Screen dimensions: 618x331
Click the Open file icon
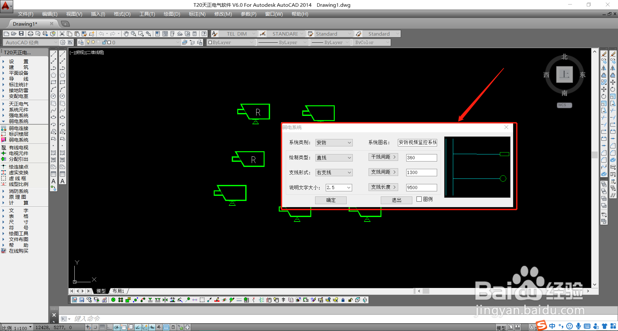[14, 34]
